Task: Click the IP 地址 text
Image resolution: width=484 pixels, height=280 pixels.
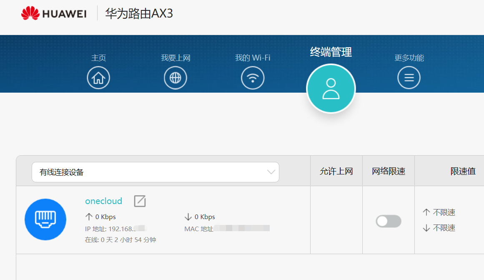Action: (x=116, y=229)
